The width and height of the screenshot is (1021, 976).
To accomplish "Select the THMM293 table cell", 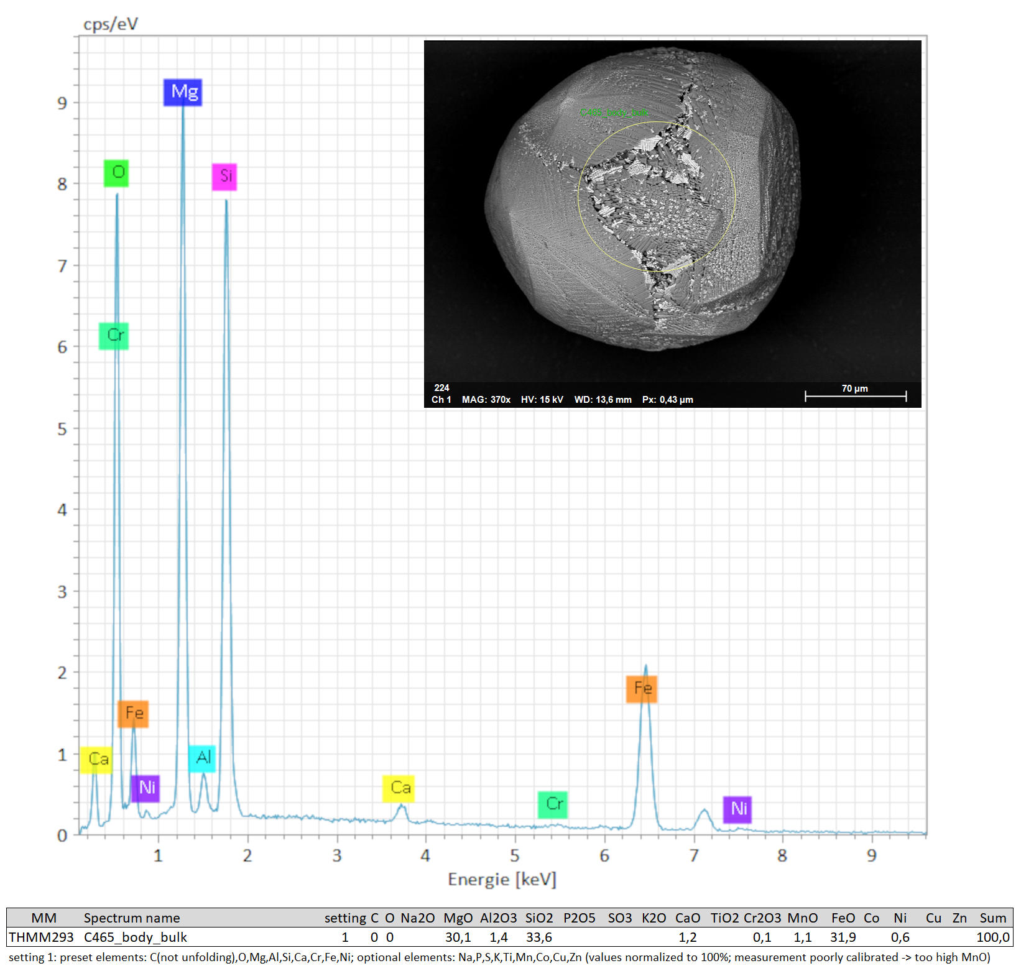I will [41, 937].
